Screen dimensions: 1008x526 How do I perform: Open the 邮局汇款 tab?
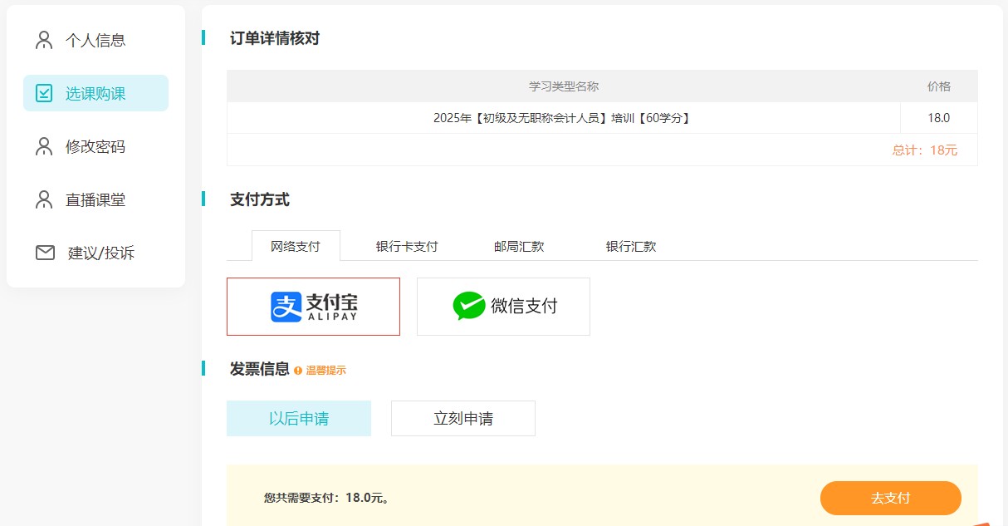pos(519,246)
